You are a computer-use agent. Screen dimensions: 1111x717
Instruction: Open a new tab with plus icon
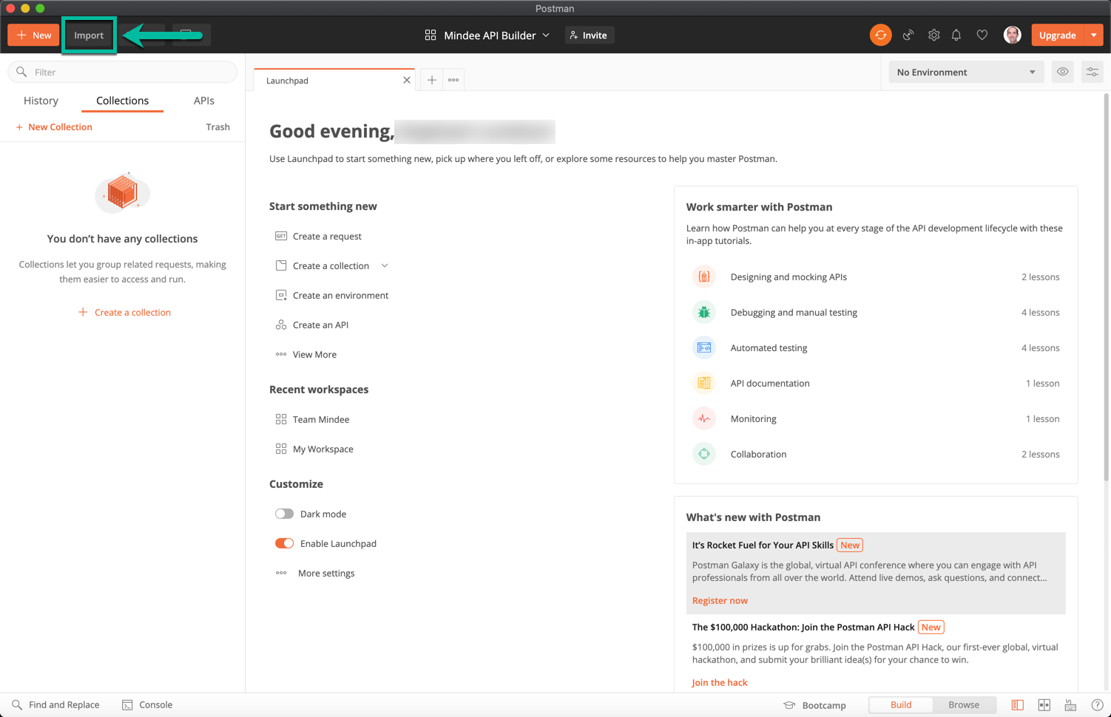[432, 80]
